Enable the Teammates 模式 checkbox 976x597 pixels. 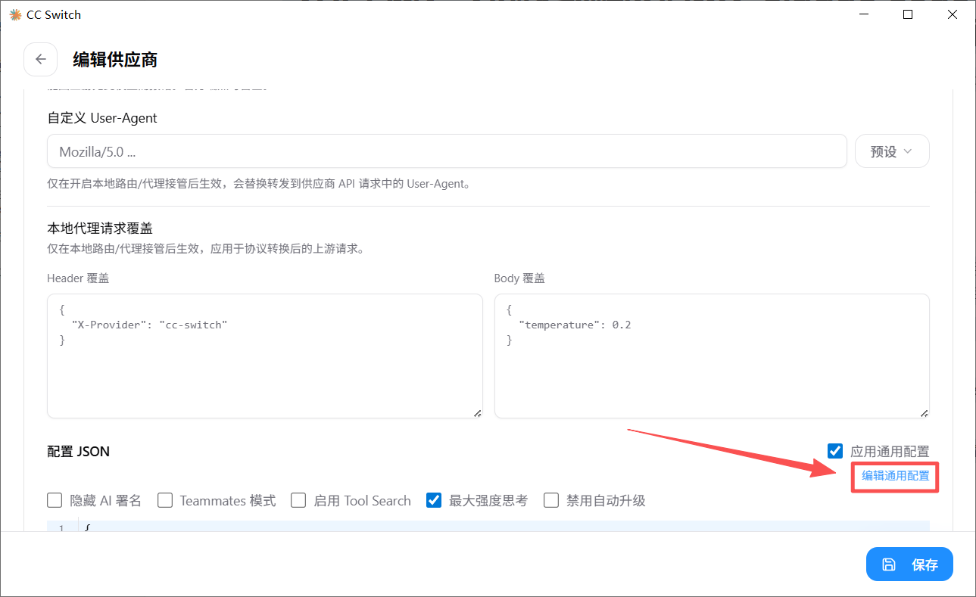[x=165, y=500]
